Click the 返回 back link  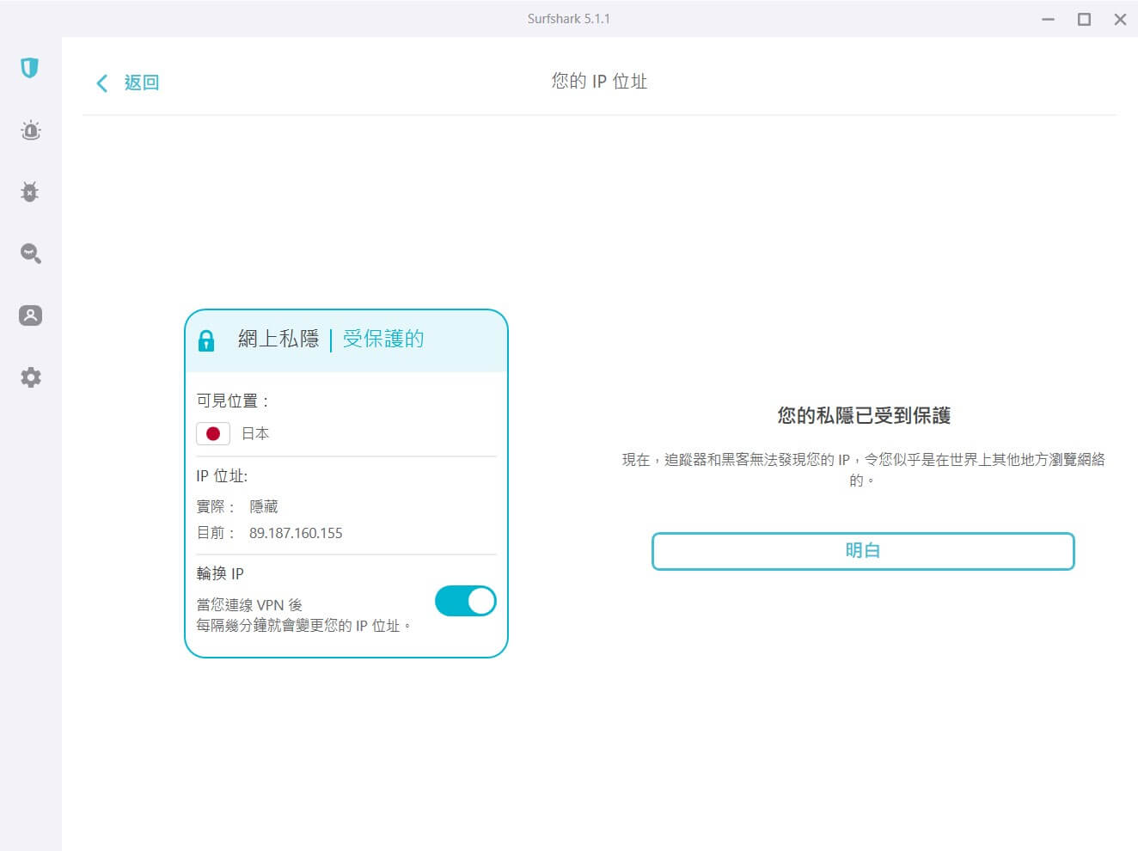pyautogui.click(x=141, y=83)
